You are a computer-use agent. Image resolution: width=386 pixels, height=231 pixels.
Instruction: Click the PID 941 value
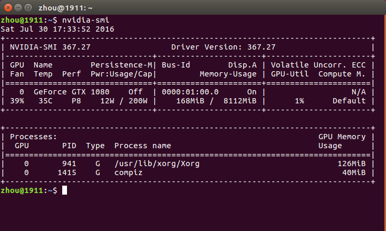point(69,163)
